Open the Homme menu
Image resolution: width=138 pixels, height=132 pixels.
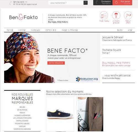pyautogui.click(x=22, y=30)
